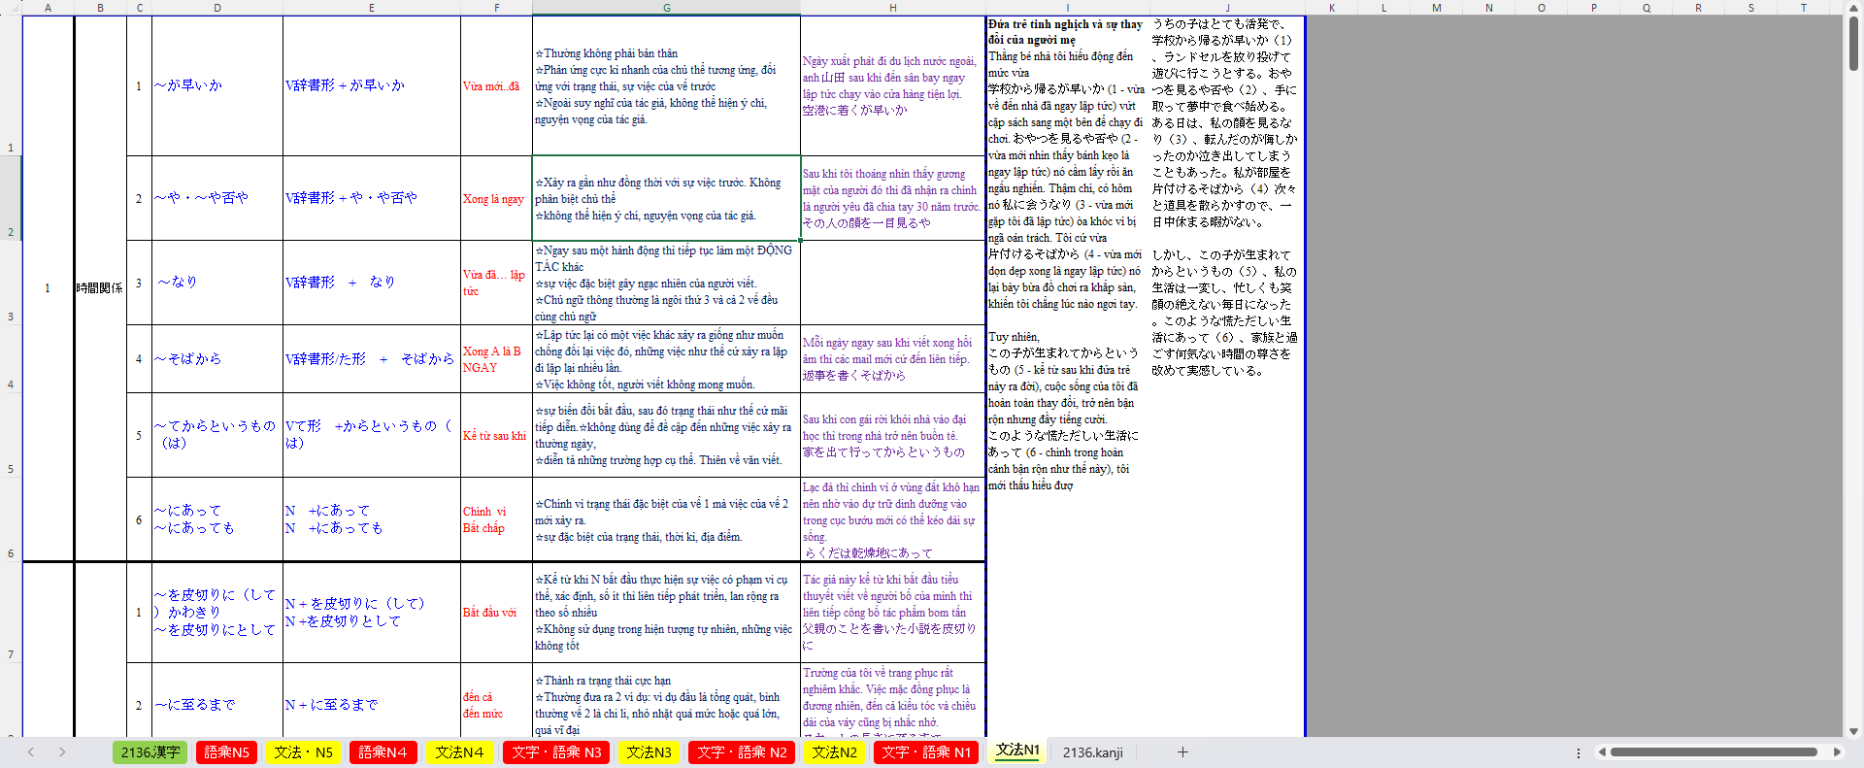Image resolution: width=1864 pixels, height=768 pixels.
Task: Click the red 'Xong là ngay' cell
Action: [495, 199]
